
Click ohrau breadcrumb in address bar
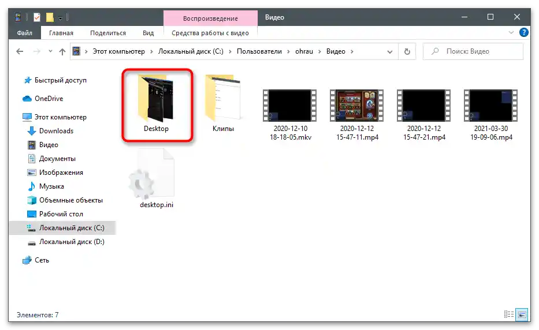(304, 51)
